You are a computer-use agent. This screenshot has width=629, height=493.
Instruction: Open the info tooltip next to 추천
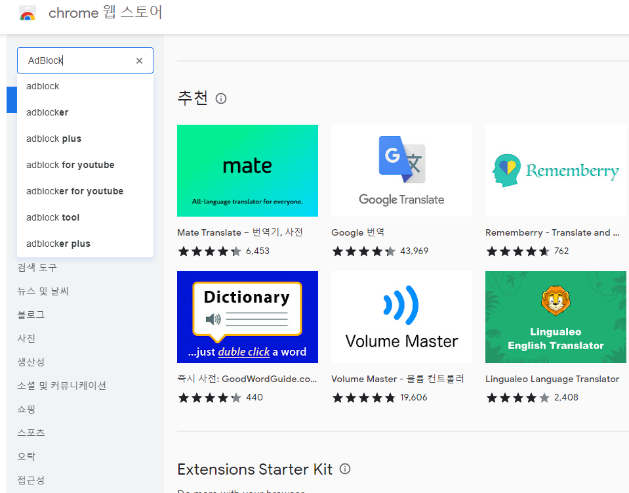[220, 98]
